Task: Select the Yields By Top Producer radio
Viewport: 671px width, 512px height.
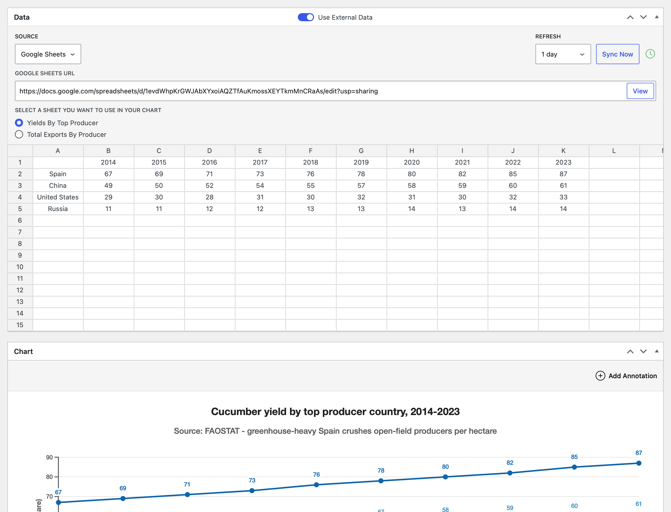Action: point(19,123)
